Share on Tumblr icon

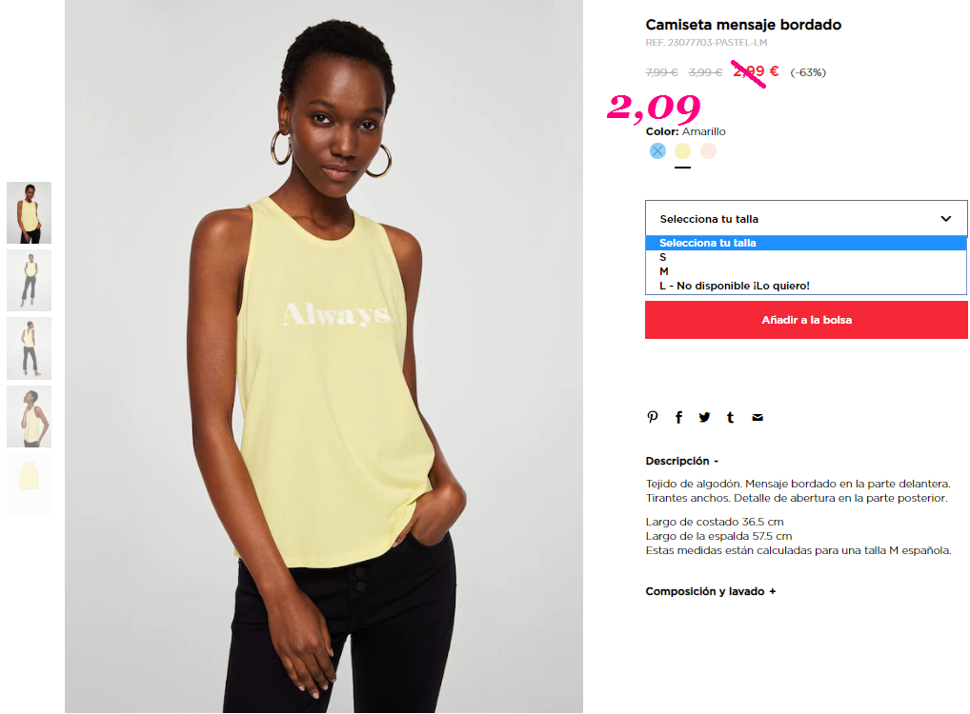pos(731,417)
